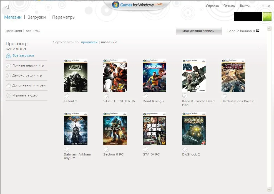Select the 'Игровые видео' category
This screenshot has width=274, height=194.
pos(25,95)
